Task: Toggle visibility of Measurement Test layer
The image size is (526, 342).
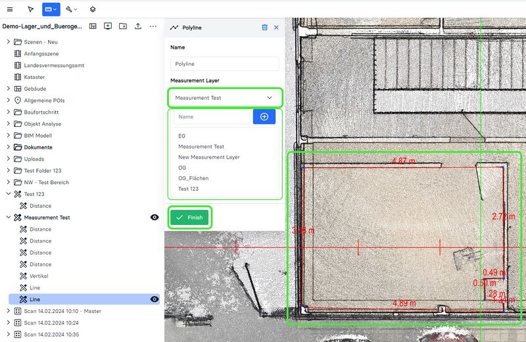Action: (x=155, y=218)
